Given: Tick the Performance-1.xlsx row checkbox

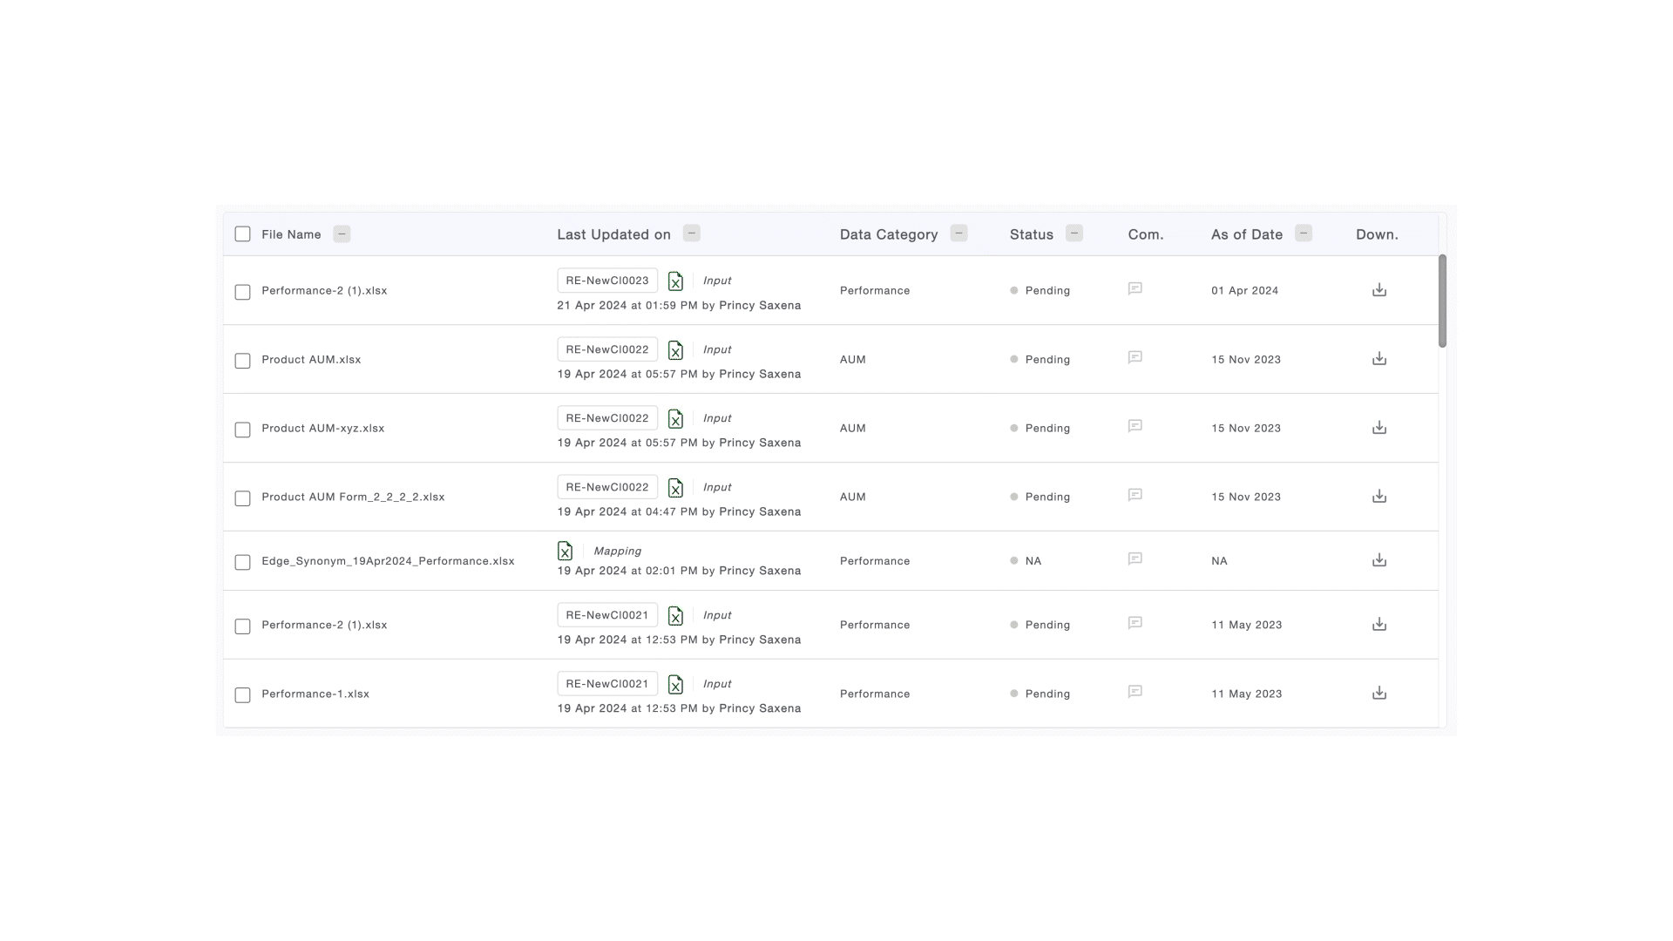Looking at the screenshot, I should point(242,695).
